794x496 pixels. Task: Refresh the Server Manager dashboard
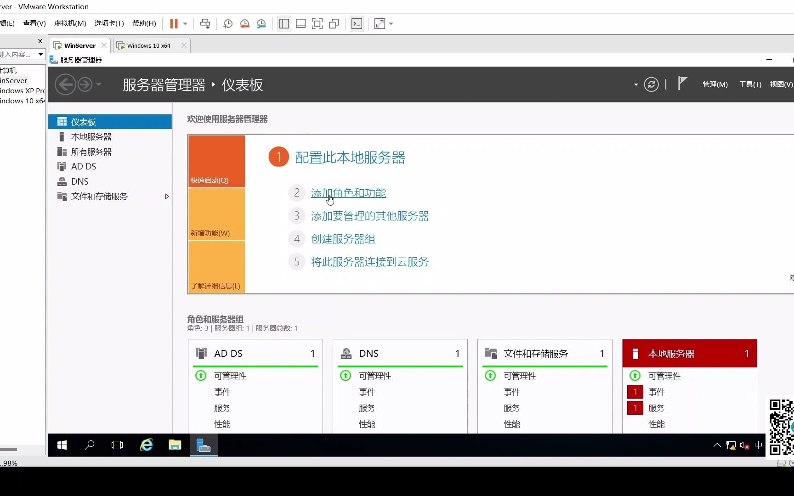(651, 85)
